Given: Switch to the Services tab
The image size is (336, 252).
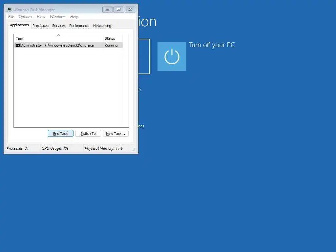Looking at the screenshot, I should tap(59, 26).
